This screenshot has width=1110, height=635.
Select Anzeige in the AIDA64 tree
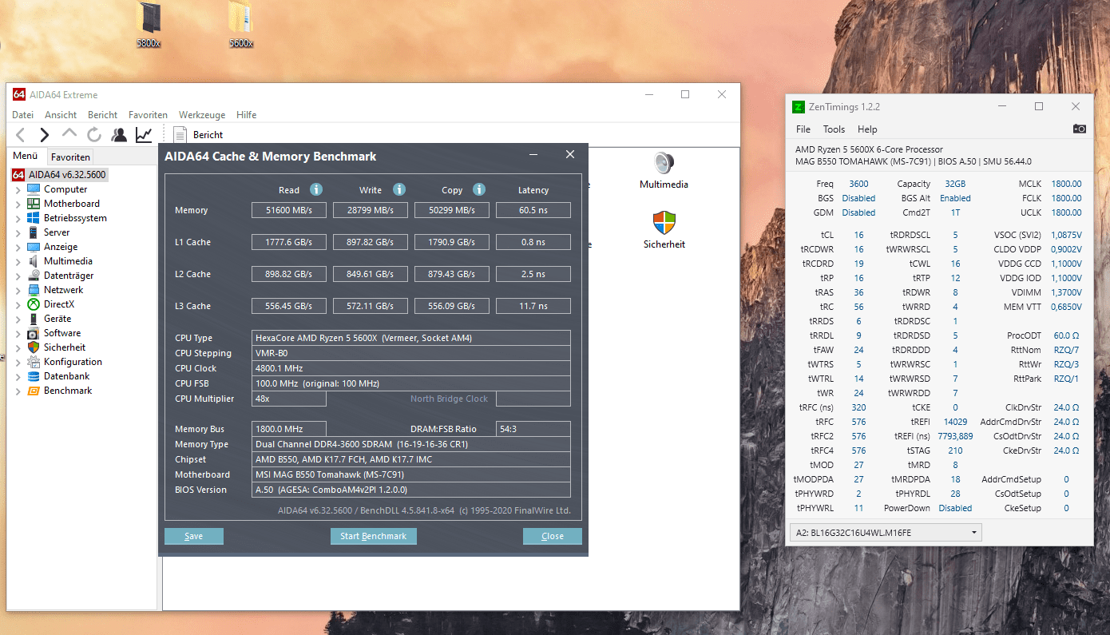(x=61, y=247)
